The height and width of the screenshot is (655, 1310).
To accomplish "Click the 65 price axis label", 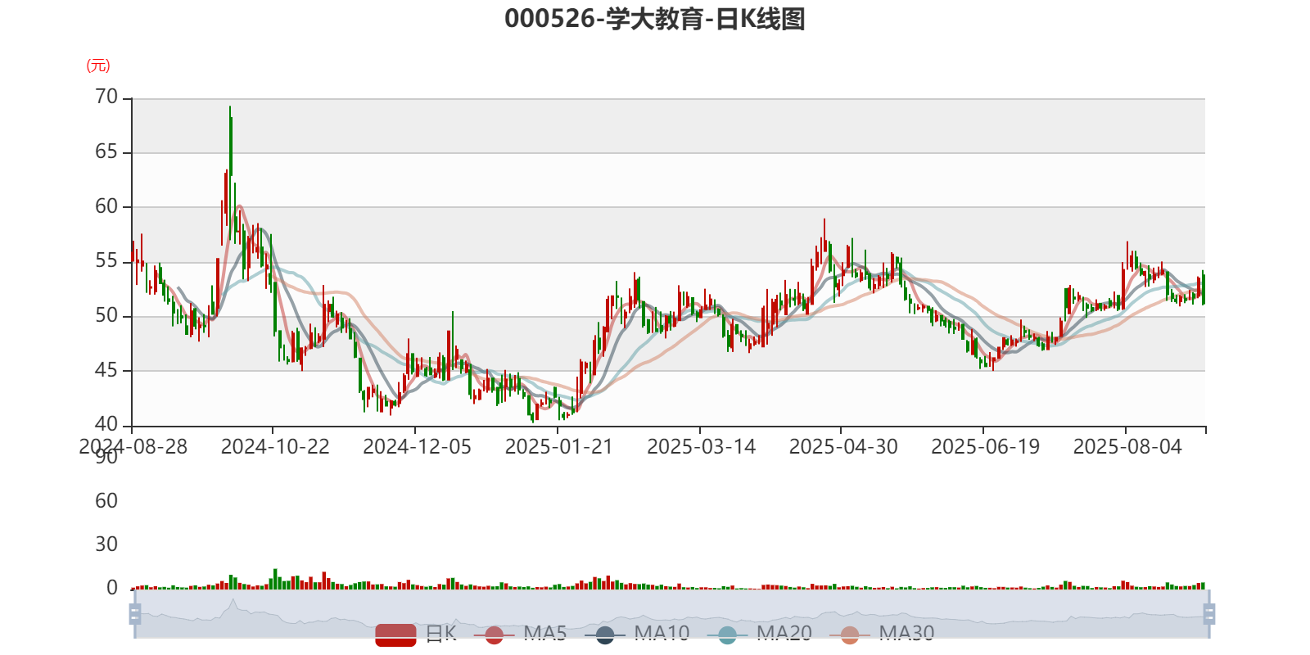I will (106, 152).
